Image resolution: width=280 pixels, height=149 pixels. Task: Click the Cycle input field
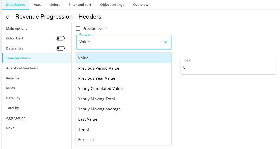pyautogui.click(x=228, y=67)
